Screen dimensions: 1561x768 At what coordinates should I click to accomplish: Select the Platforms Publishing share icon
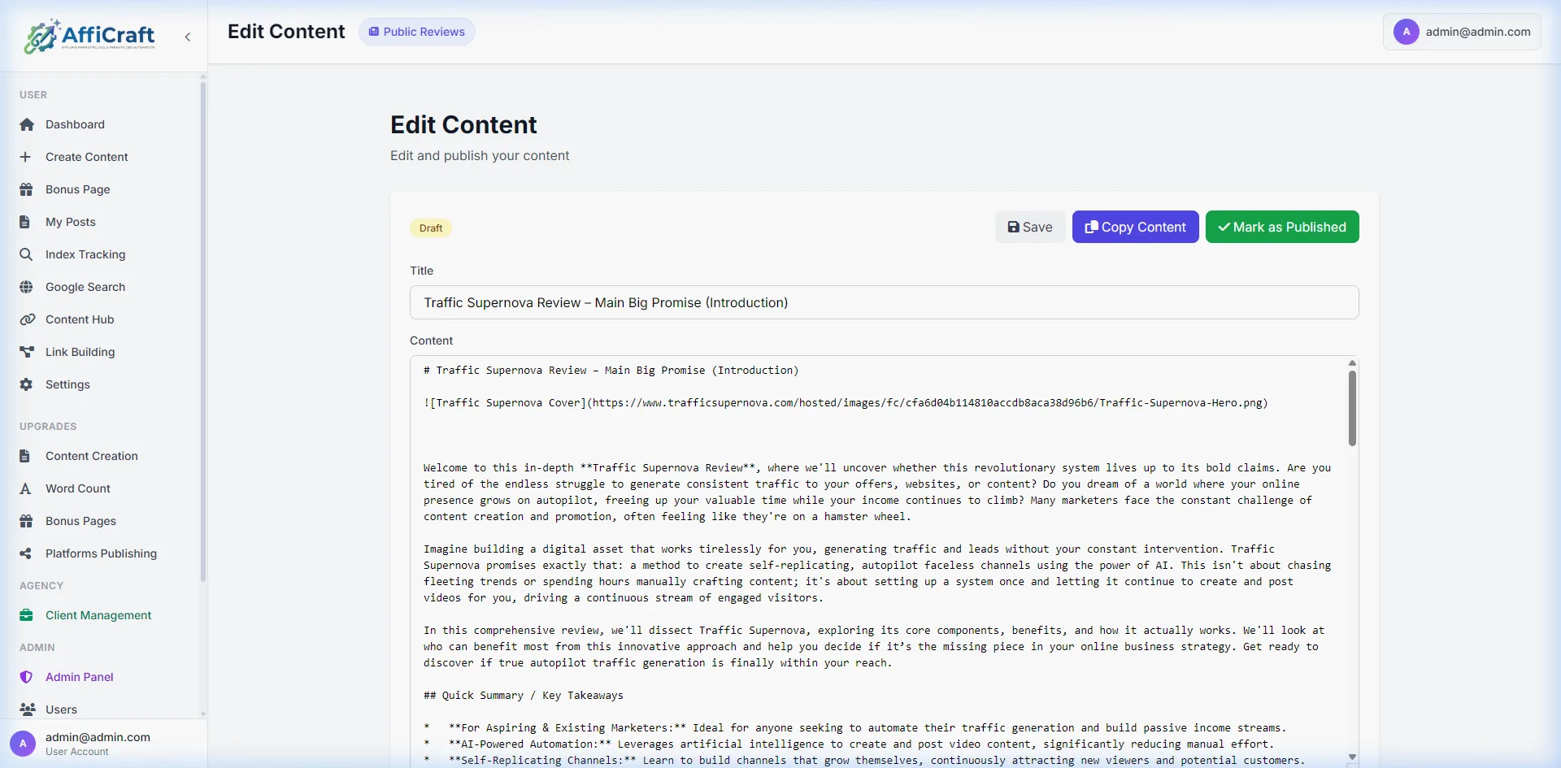click(x=27, y=553)
